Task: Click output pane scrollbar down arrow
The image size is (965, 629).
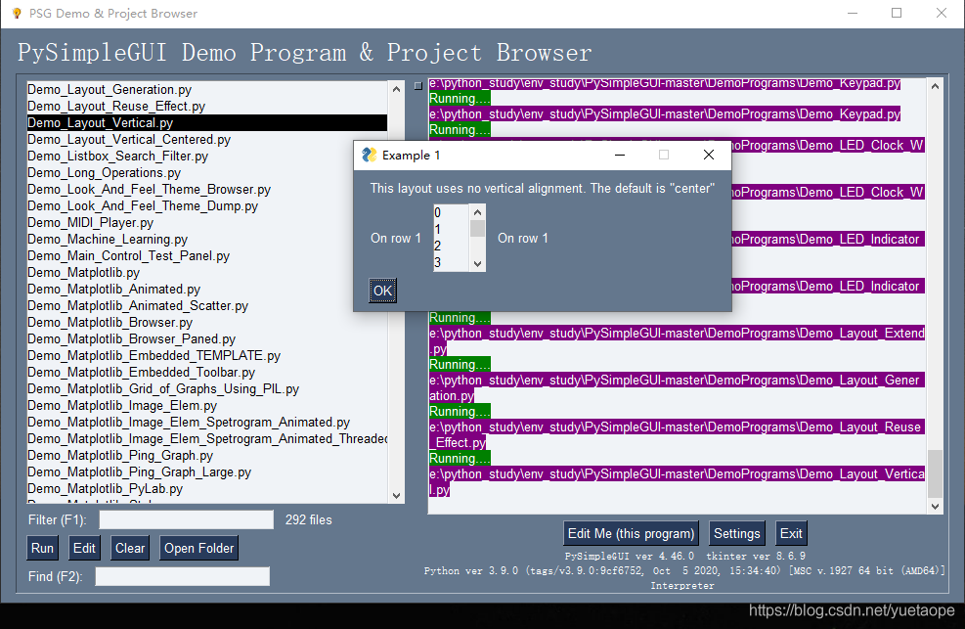Action: tap(935, 507)
